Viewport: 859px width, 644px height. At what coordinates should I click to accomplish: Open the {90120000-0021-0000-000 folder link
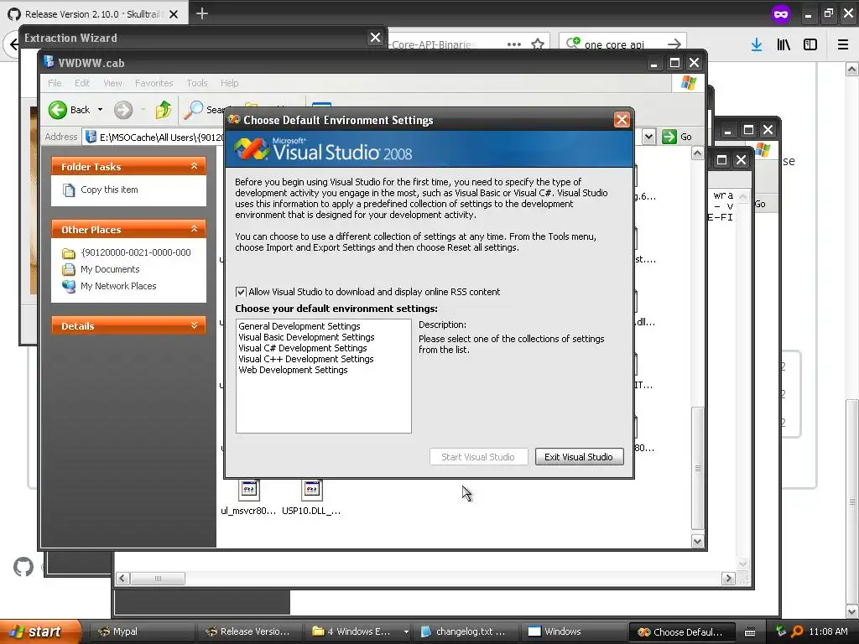(x=135, y=252)
